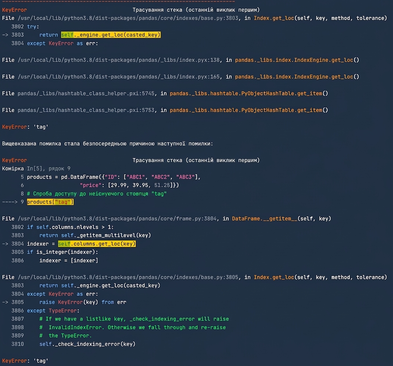Viewport: 393px width, 366px height.
Task: Click the "ABC1" string literal
Action: (x=136, y=177)
